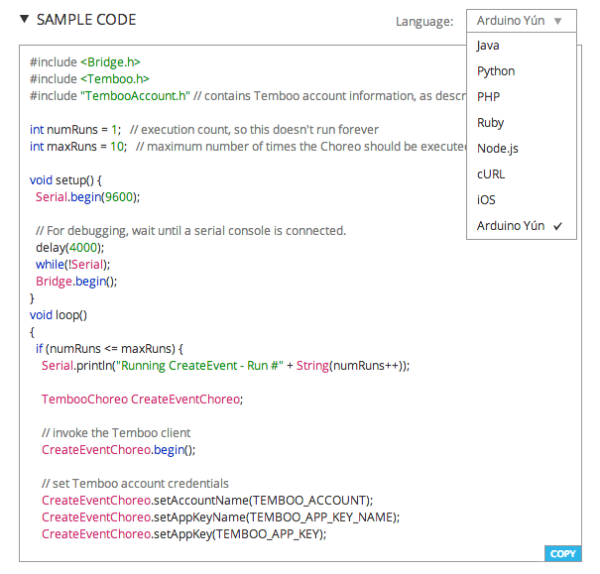600x574 pixels.
Task: Copy the sample code with COPY button
Action: coord(563,553)
